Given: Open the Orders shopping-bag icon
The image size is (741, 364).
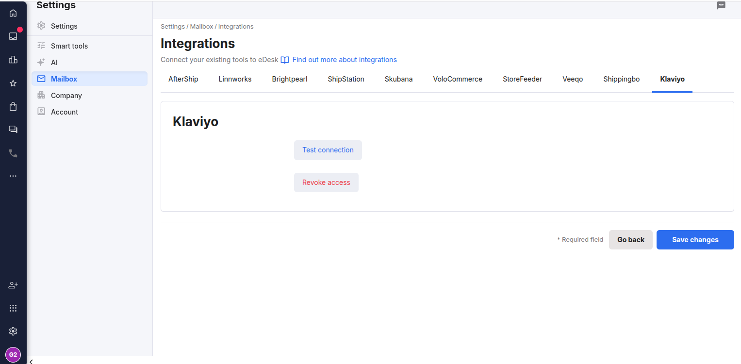Looking at the screenshot, I should click(x=13, y=106).
